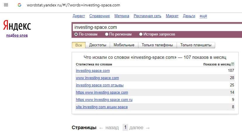Click the подбор слов link
The width and height of the screenshot is (242, 137).
pyautogui.click(x=17, y=35)
